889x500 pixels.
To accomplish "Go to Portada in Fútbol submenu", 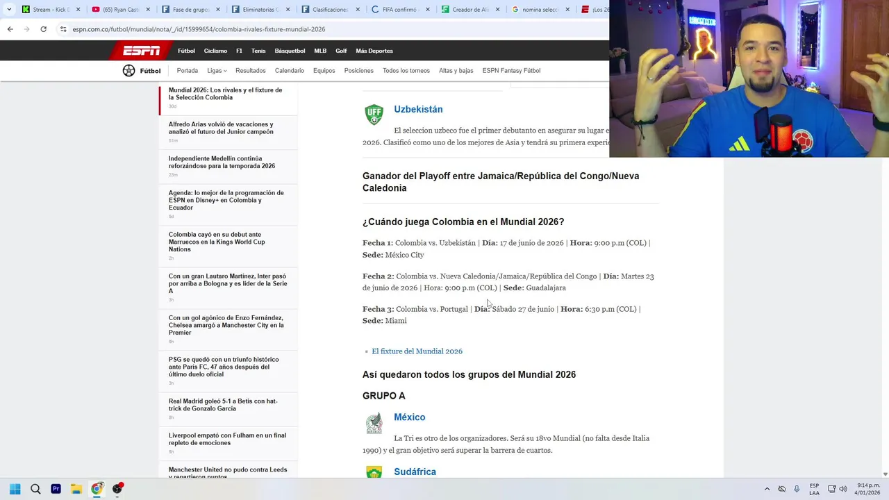I will pos(188,71).
